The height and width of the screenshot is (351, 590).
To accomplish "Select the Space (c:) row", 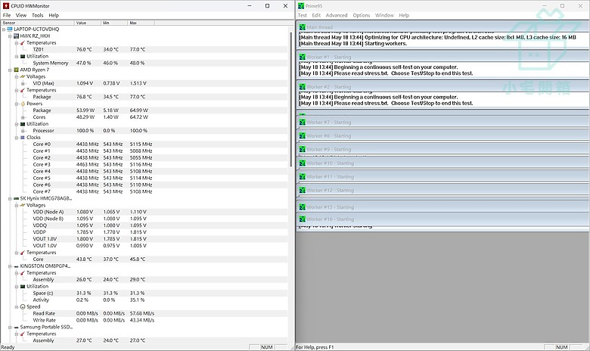I will [x=144, y=294].
